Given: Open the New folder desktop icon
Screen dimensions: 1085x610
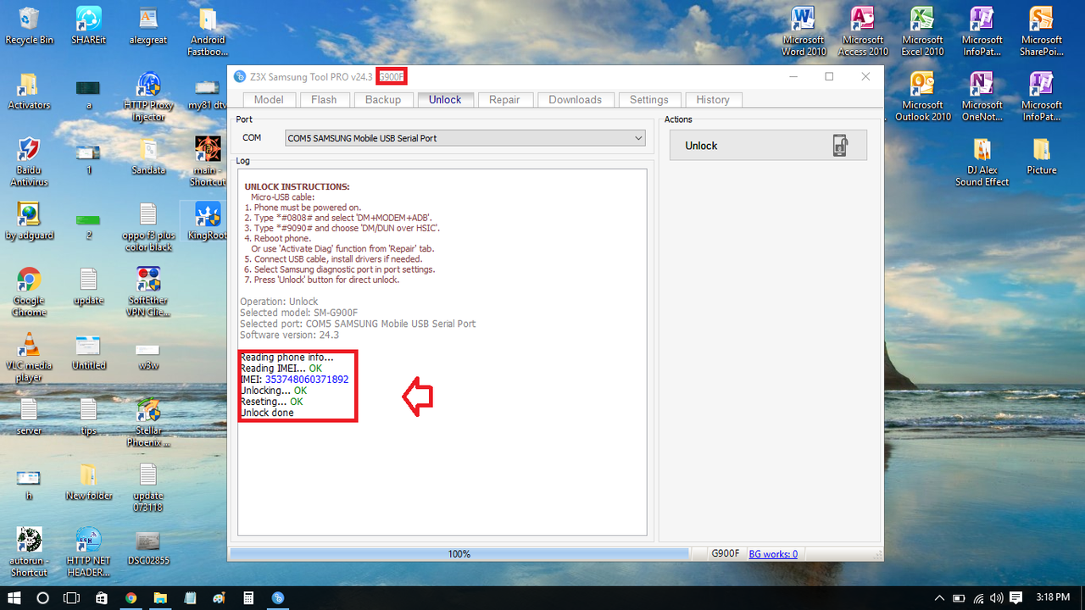Looking at the screenshot, I should (88, 482).
